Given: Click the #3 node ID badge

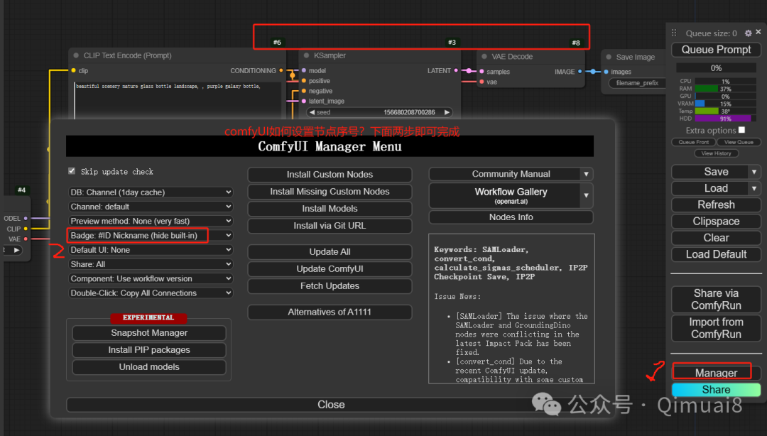Looking at the screenshot, I should (x=452, y=42).
